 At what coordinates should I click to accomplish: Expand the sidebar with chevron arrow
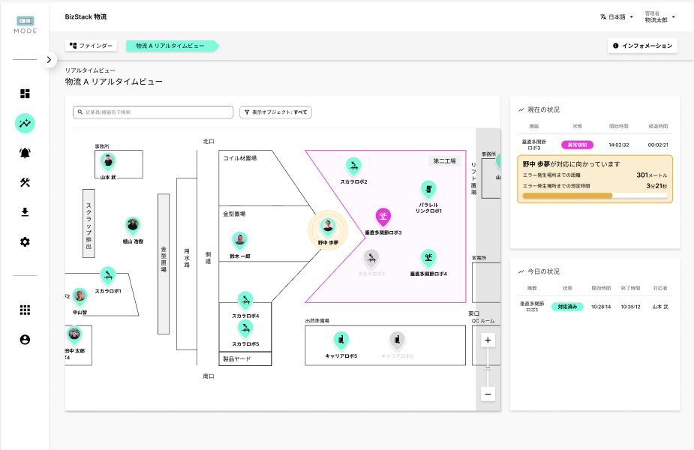click(49, 59)
